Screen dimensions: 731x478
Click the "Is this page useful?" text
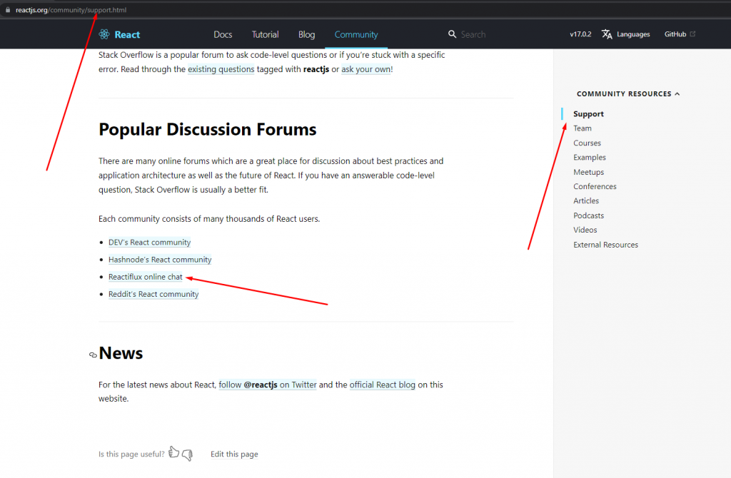coord(131,454)
